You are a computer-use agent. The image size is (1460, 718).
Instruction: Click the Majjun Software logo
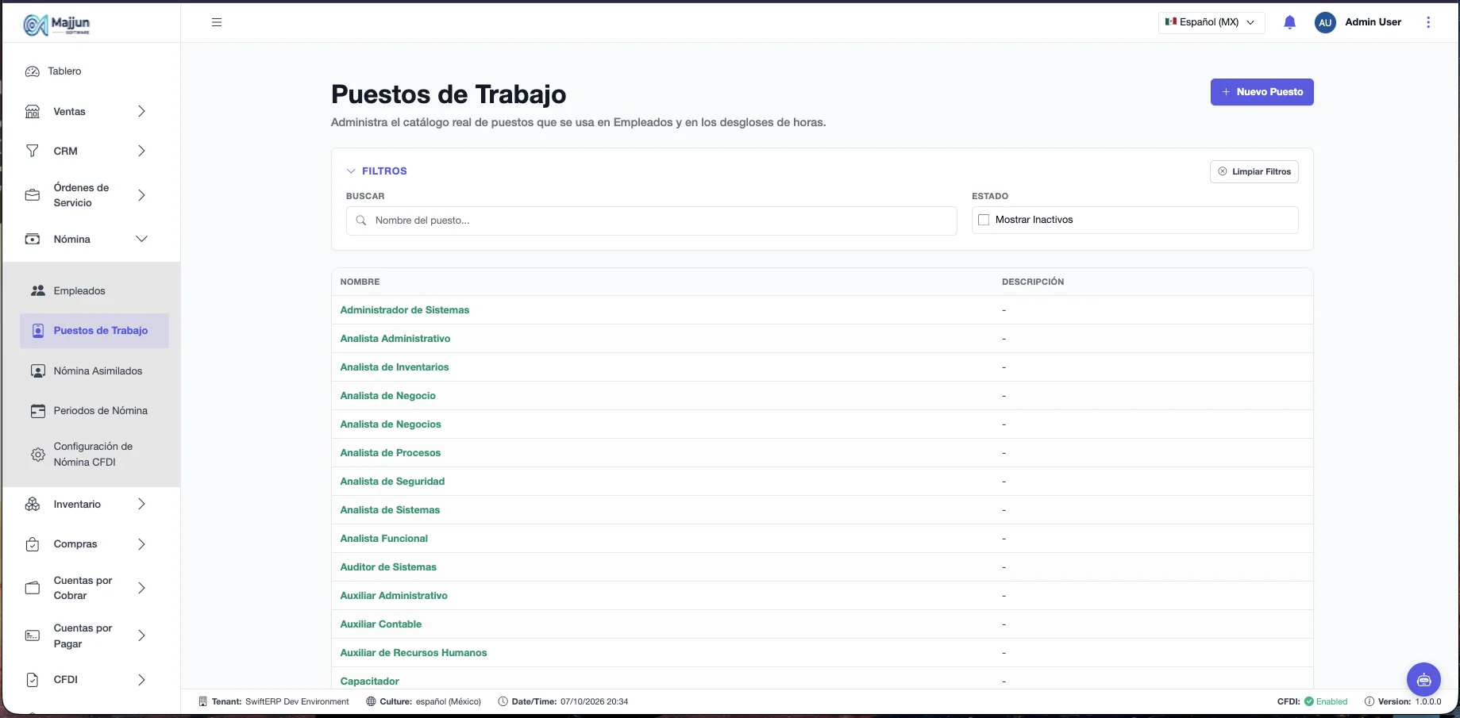coord(56,25)
